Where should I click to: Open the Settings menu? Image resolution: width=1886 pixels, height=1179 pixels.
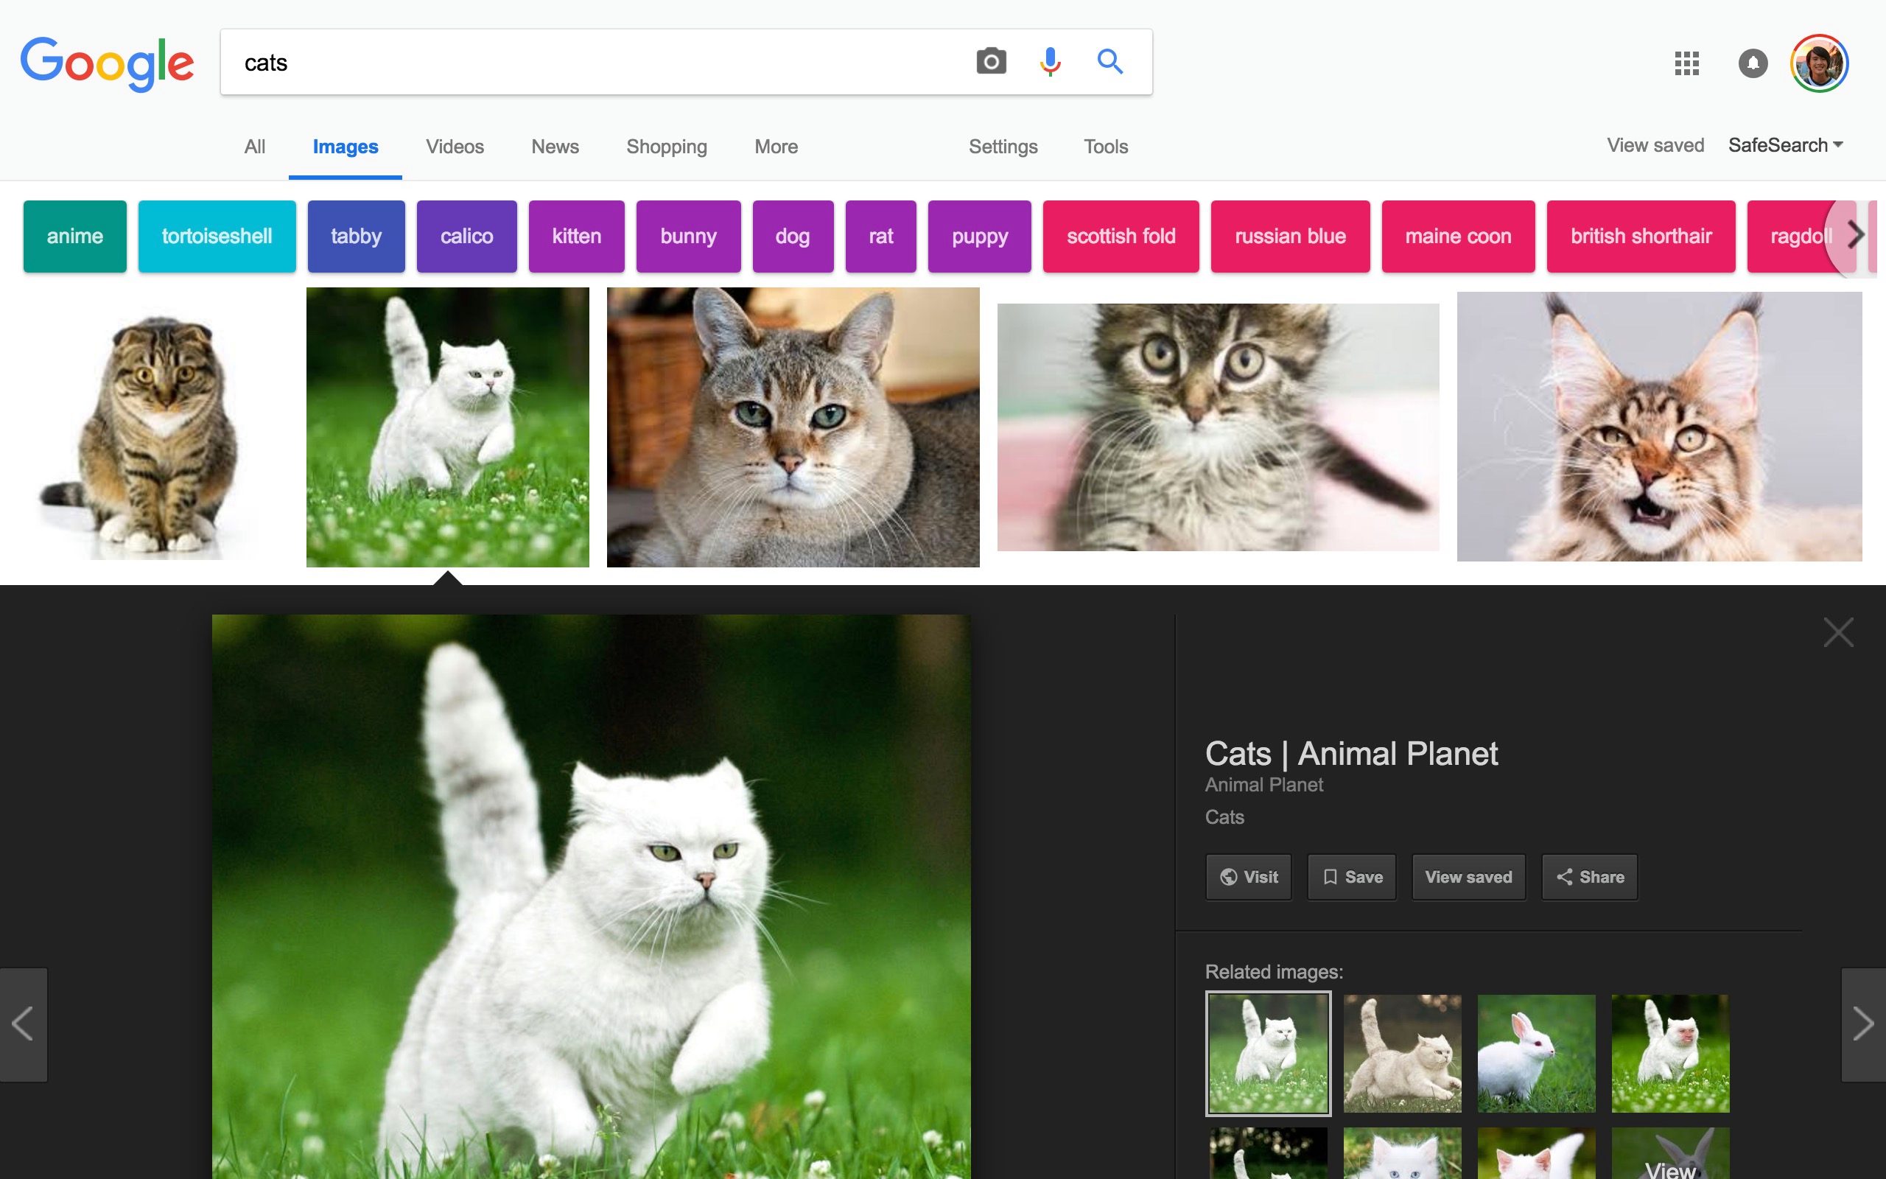pyautogui.click(x=1003, y=147)
